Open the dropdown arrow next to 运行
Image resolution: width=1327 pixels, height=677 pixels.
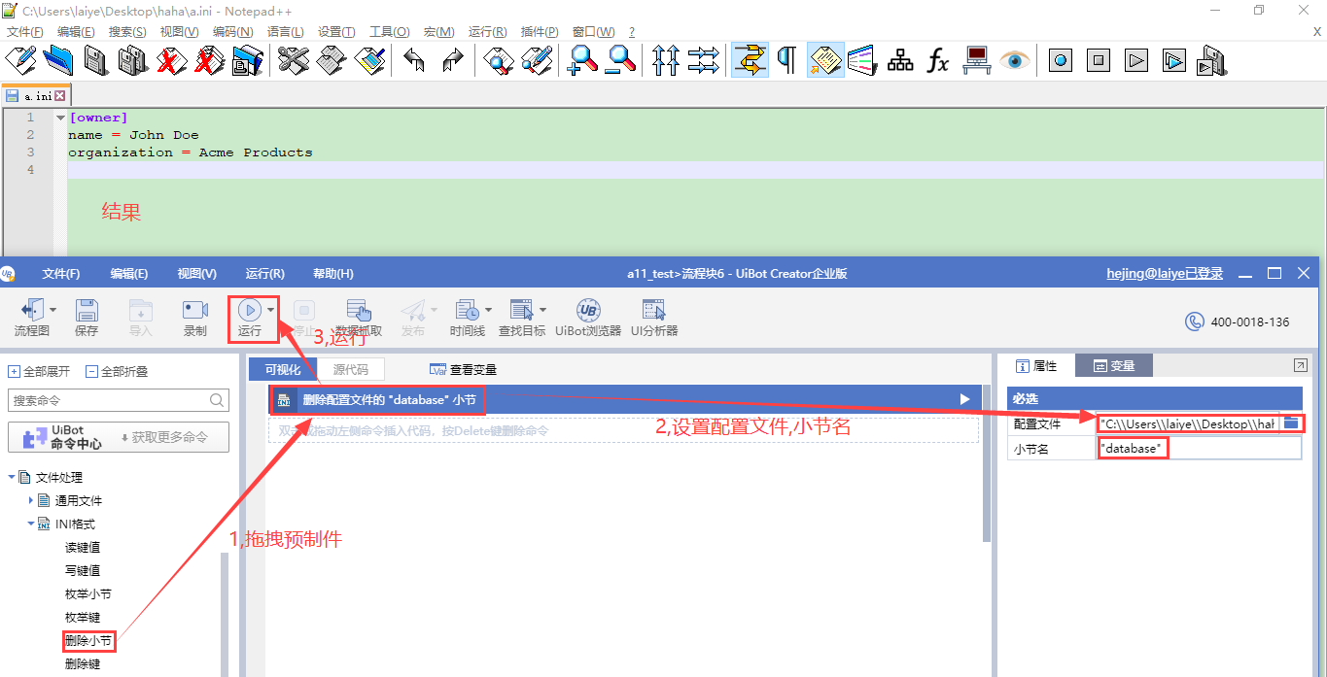coord(271,311)
